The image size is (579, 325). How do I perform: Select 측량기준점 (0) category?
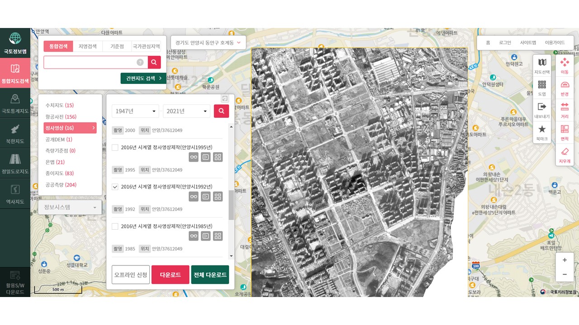[x=60, y=151]
